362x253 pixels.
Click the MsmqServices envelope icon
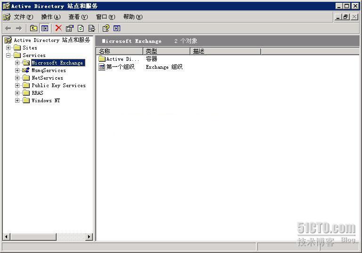point(26,70)
